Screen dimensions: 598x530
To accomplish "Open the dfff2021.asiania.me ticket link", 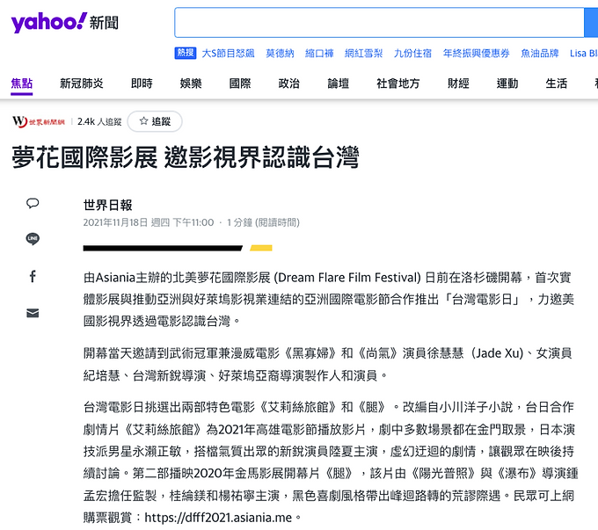I will pos(218,518).
